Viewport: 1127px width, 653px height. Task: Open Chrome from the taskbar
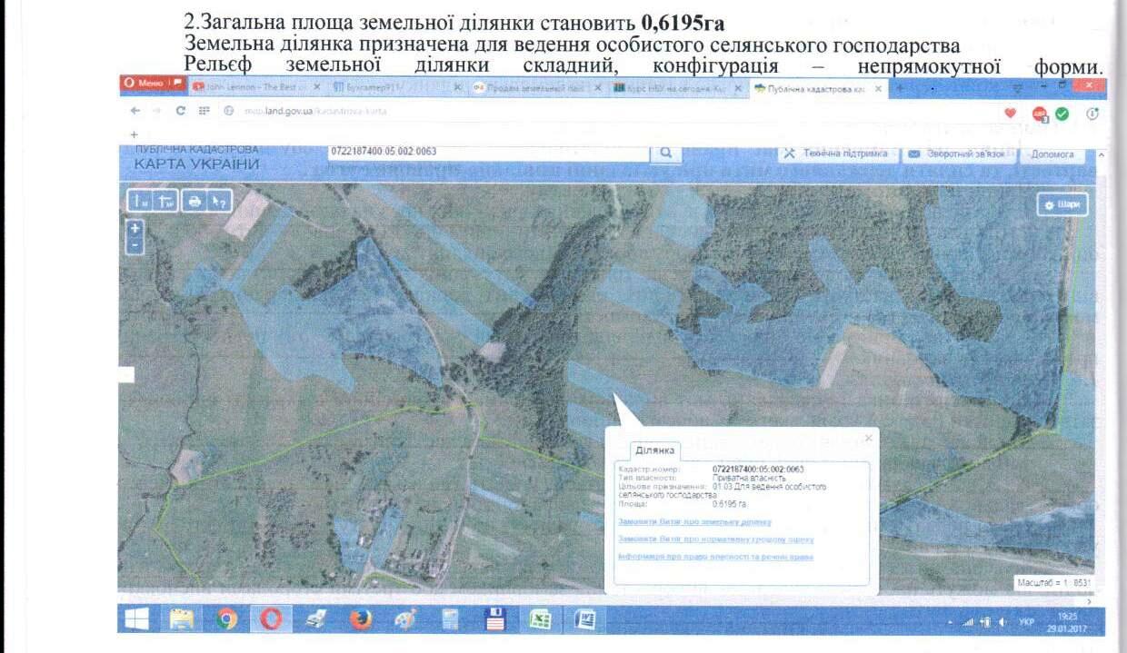click(227, 619)
